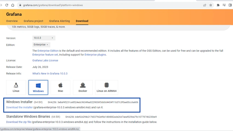This screenshot has height=131, width=233.
Task: Go to the browser home page icon
Action: [x=13, y=5]
